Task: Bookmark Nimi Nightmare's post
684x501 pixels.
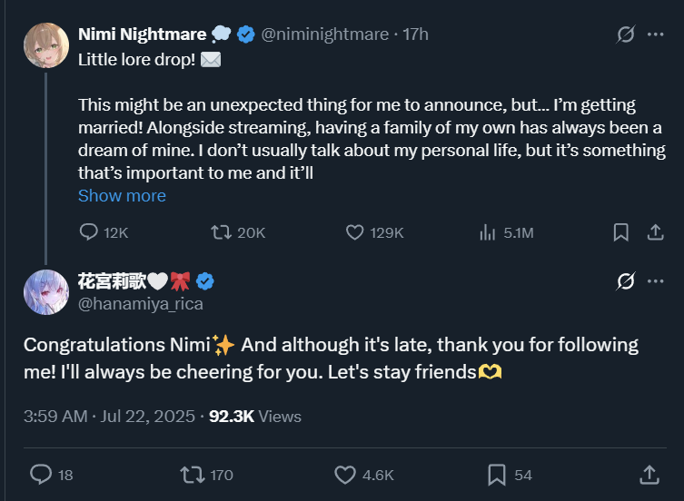Action: point(620,232)
